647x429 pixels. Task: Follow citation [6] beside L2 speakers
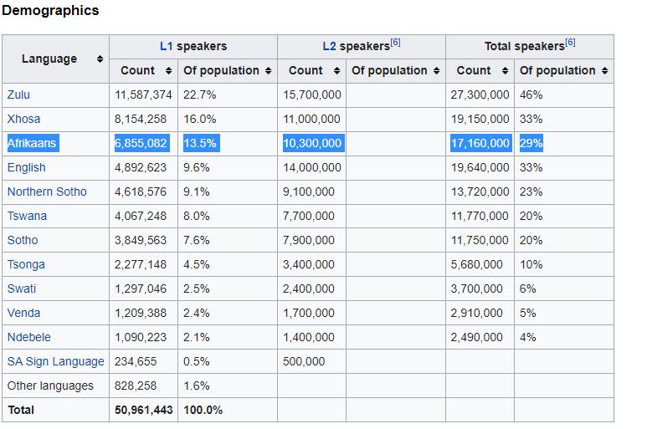[x=395, y=42]
